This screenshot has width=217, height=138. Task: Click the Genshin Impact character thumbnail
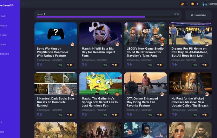(101, 34)
